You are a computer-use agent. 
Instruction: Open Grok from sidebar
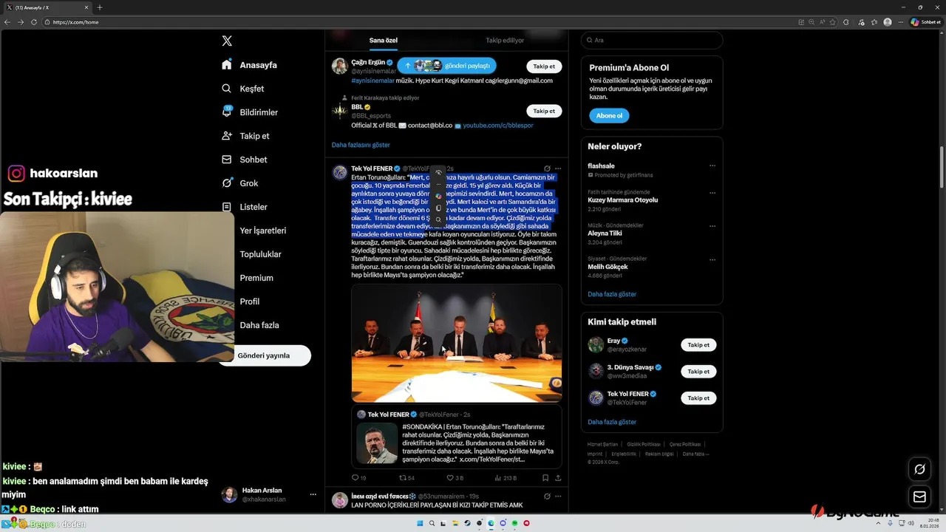[x=240, y=183]
